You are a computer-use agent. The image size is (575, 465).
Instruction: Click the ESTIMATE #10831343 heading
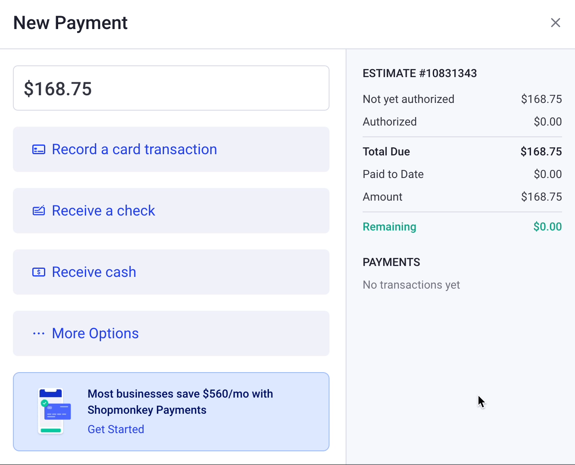click(x=420, y=73)
